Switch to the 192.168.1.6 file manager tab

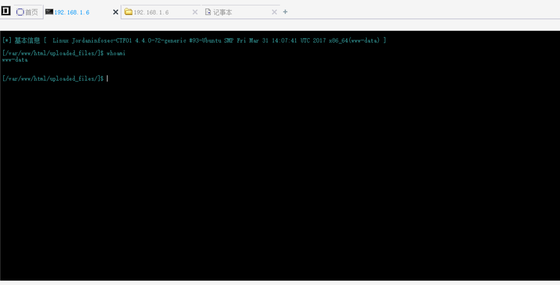pos(151,12)
